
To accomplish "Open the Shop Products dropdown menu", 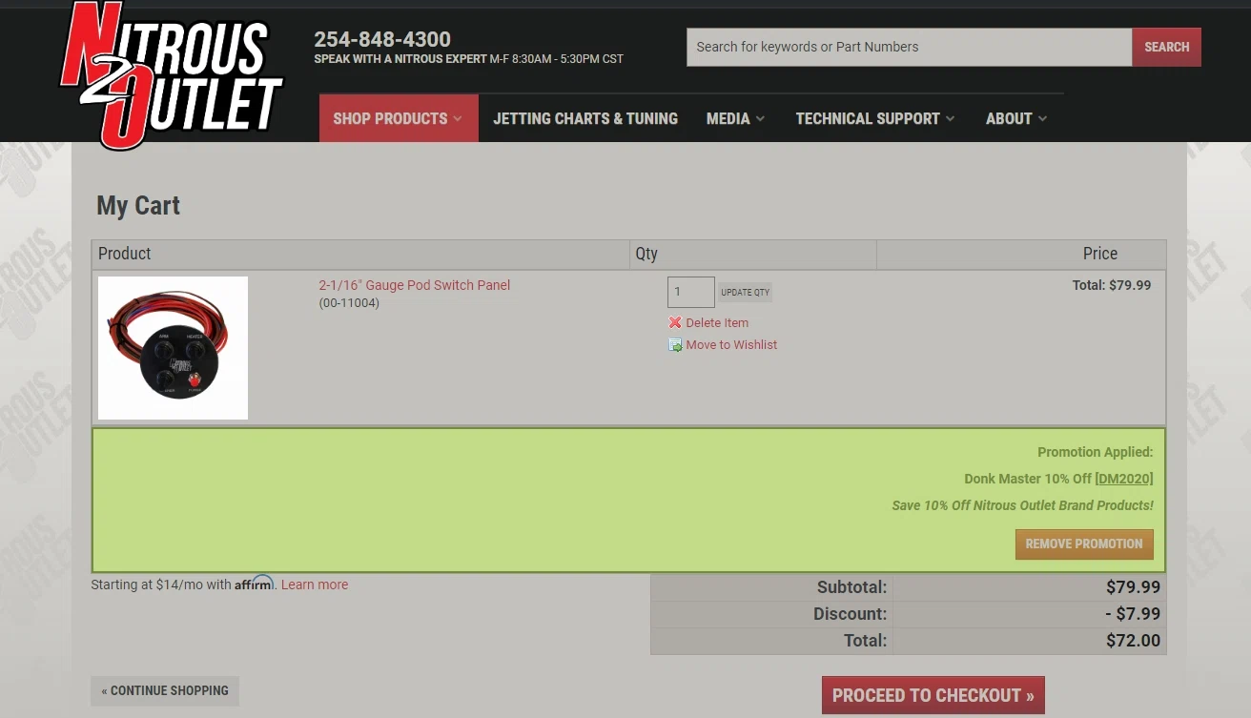I will (x=399, y=118).
